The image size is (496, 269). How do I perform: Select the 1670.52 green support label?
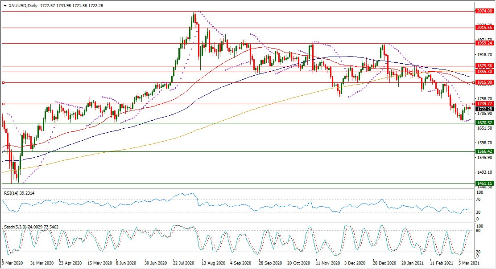point(484,123)
